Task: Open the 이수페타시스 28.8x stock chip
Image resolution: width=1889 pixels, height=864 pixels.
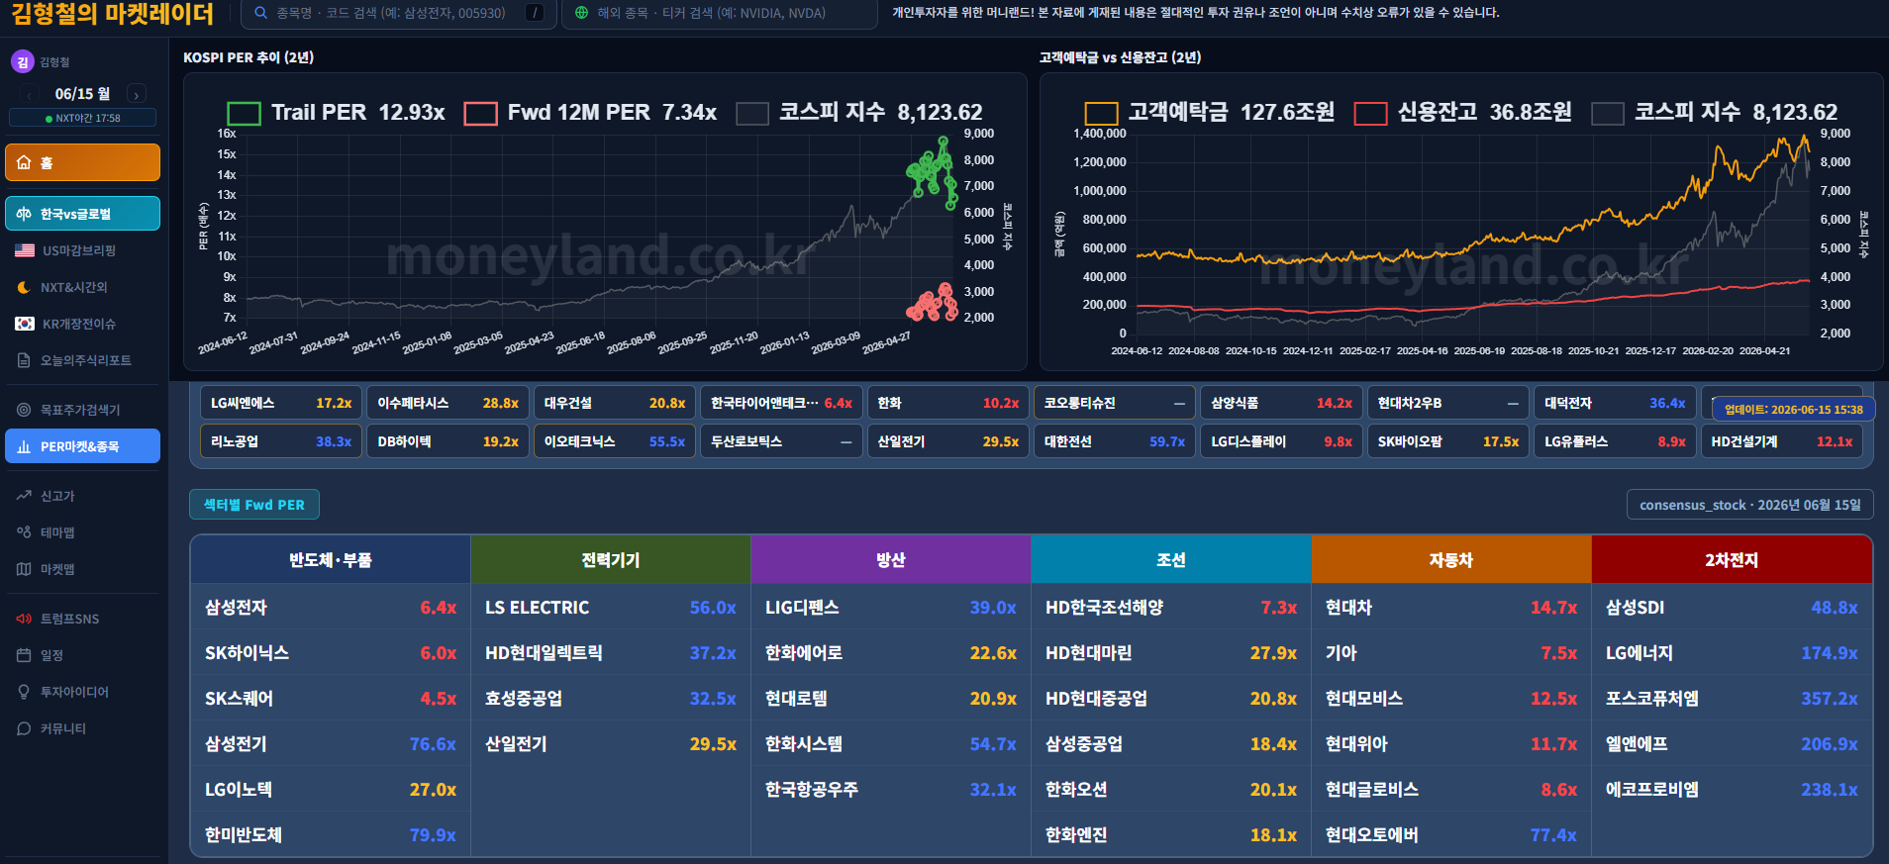Action: 447,403
